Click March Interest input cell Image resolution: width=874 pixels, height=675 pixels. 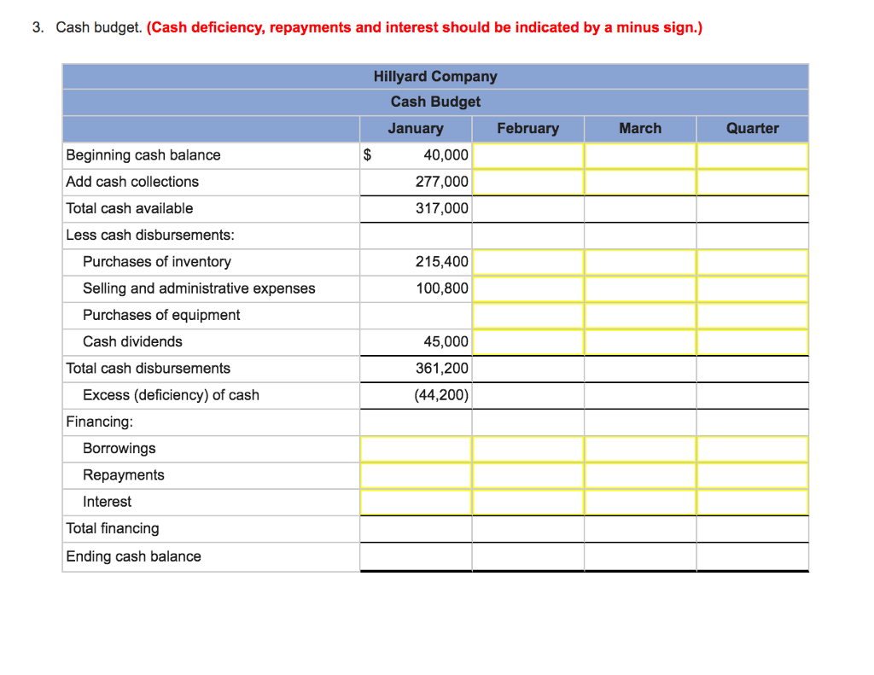[x=640, y=502]
